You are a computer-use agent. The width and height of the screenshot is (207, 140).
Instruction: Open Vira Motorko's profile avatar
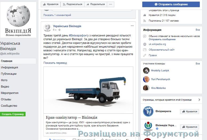pos(146,88)
